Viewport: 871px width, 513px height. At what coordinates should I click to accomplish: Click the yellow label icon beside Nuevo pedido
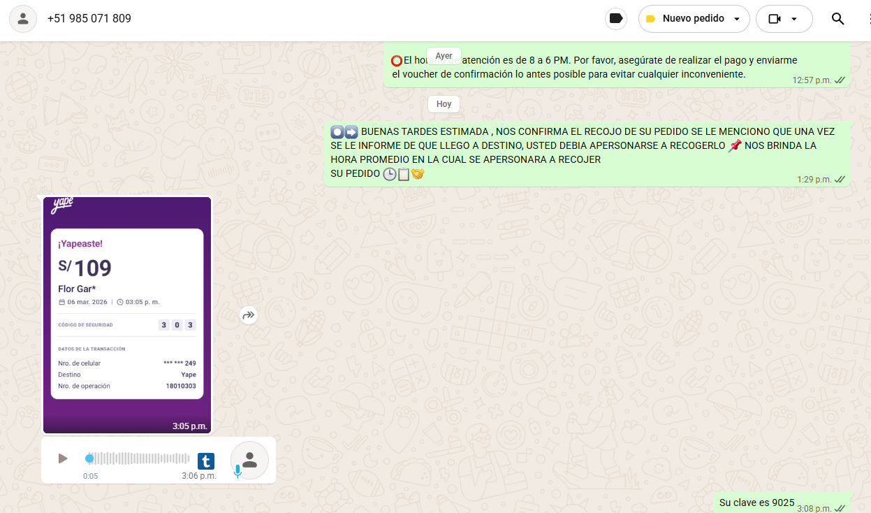pos(650,20)
